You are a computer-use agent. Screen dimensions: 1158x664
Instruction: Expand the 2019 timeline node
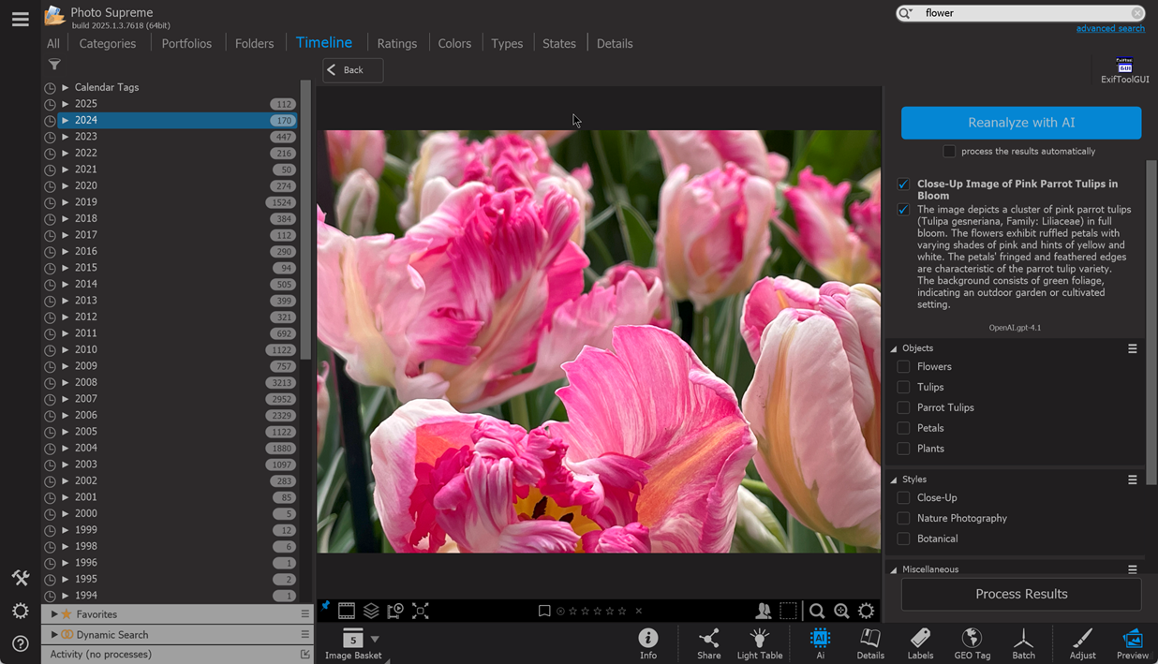coord(66,202)
